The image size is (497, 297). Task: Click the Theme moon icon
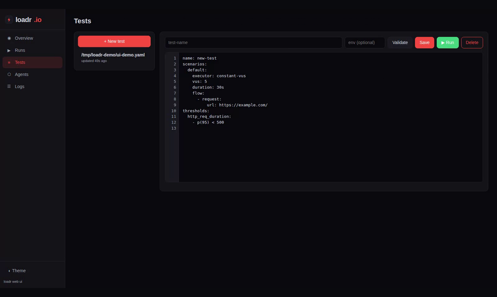[9, 271]
